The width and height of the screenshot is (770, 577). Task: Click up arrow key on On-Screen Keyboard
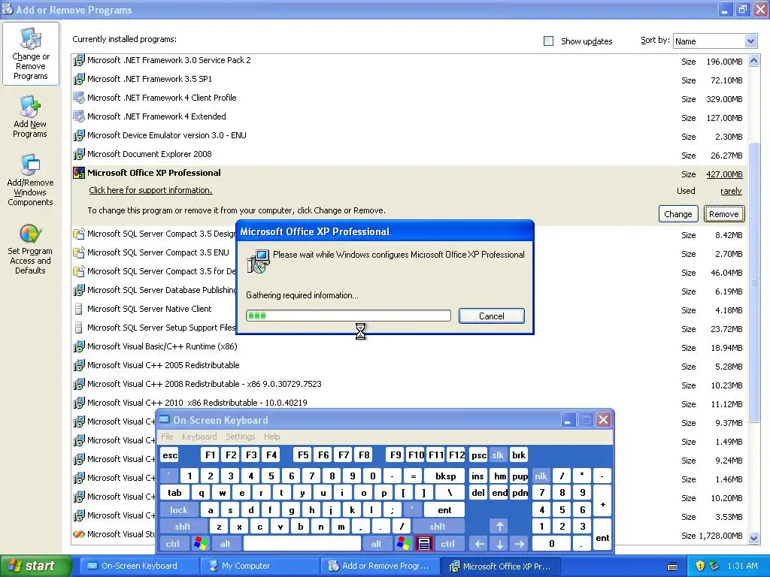499,527
